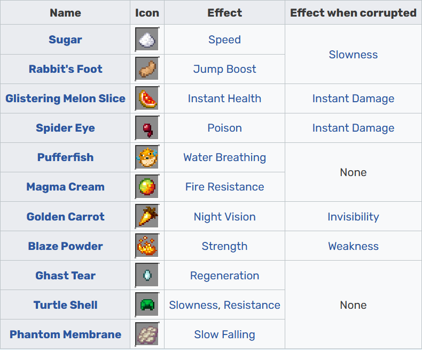
Task: Open the Resistance link in Turtle Shell row
Action: [252, 305]
